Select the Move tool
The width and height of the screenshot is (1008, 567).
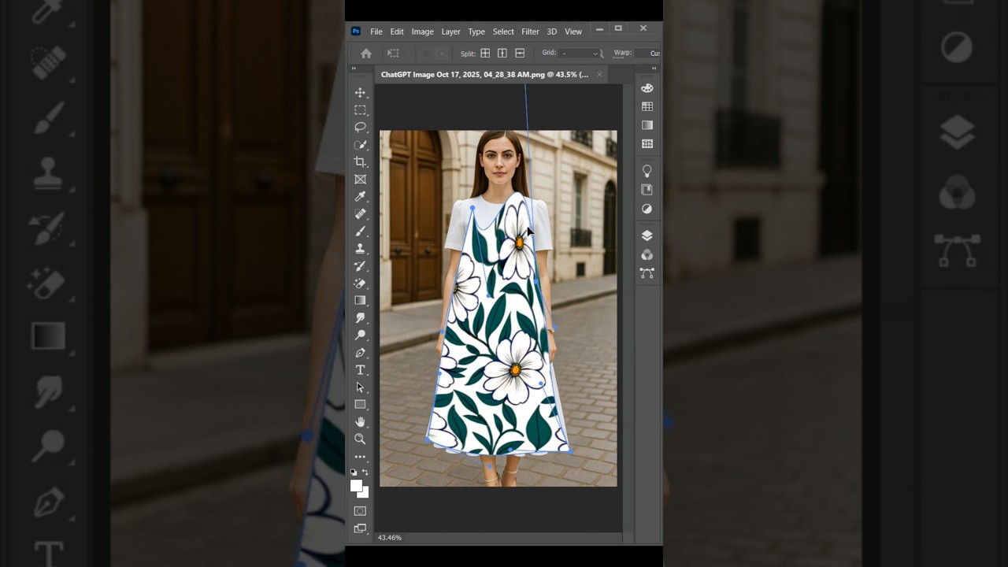[x=360, y=93]
